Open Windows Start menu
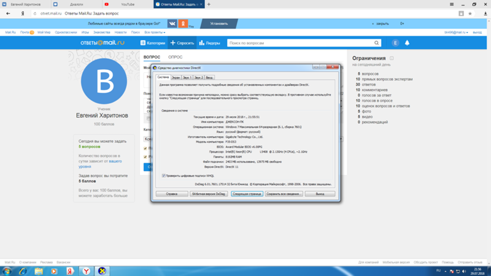491x276 pixels. [7, 271]
